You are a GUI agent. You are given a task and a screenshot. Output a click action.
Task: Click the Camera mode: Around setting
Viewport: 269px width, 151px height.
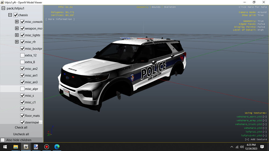[253, 12]
